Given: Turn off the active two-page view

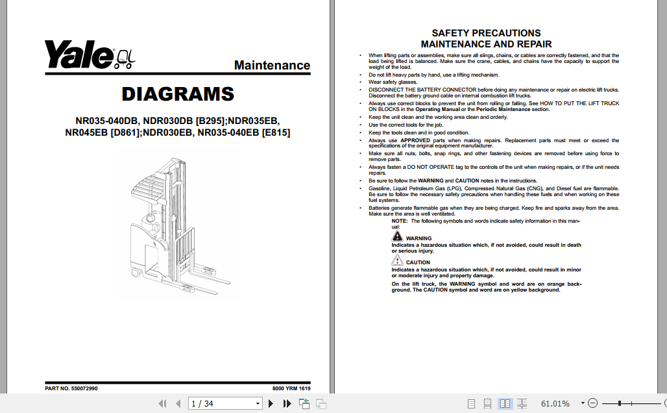Looking at the screenshot, I should click(505, 403).
